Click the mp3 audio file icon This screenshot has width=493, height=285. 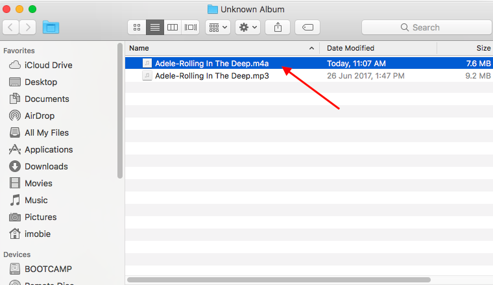click(x=147, y=76)
